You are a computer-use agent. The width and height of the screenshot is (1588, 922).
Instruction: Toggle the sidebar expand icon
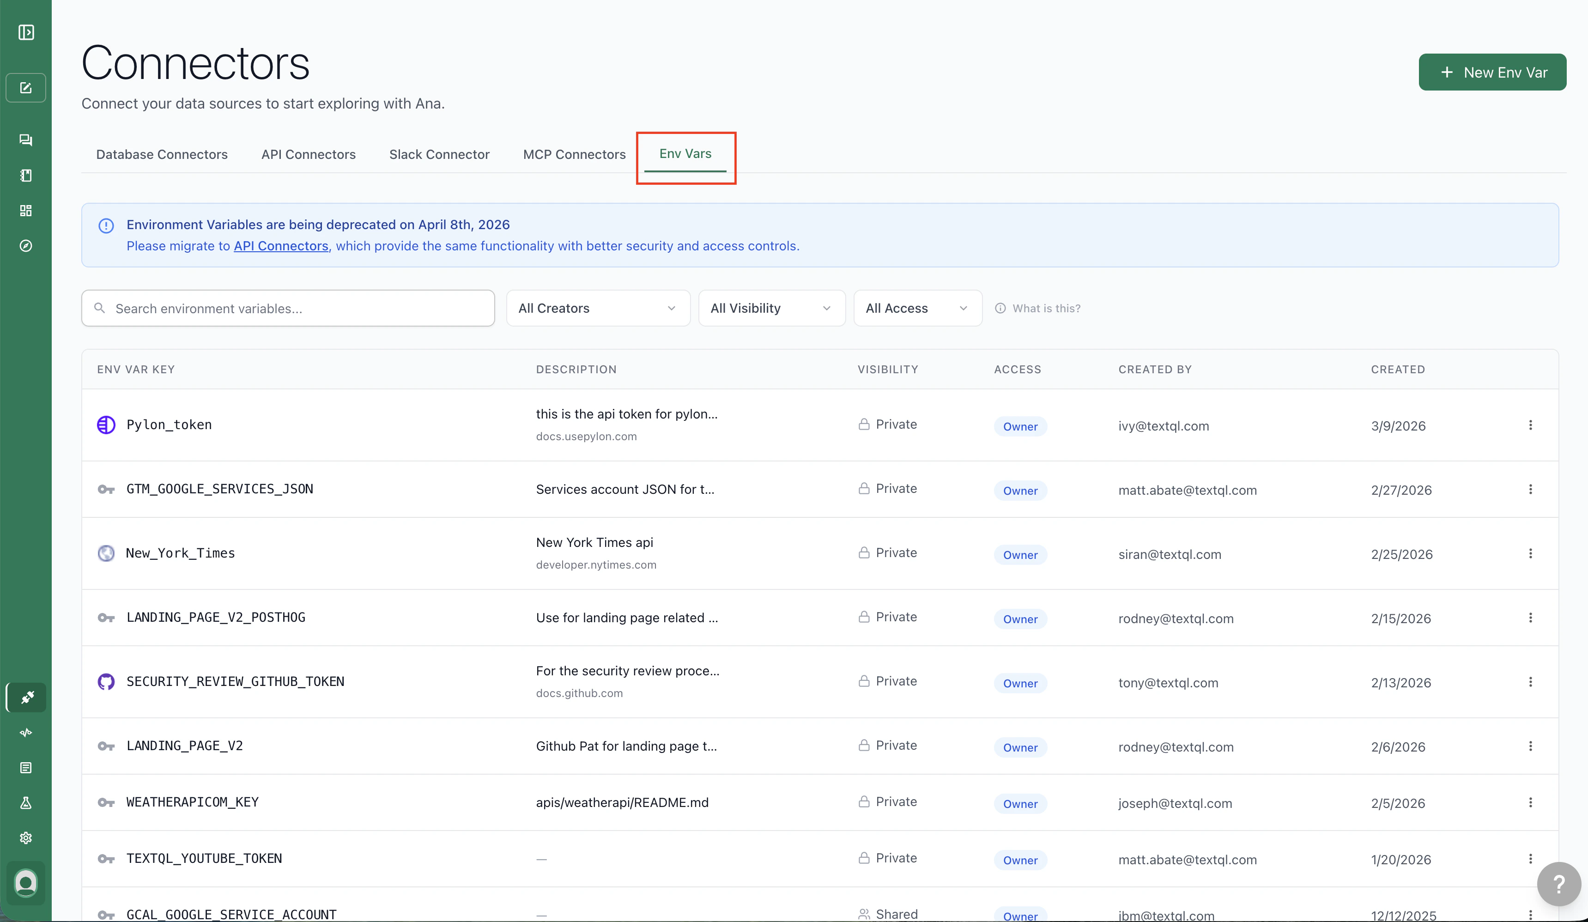coord(26,32)
